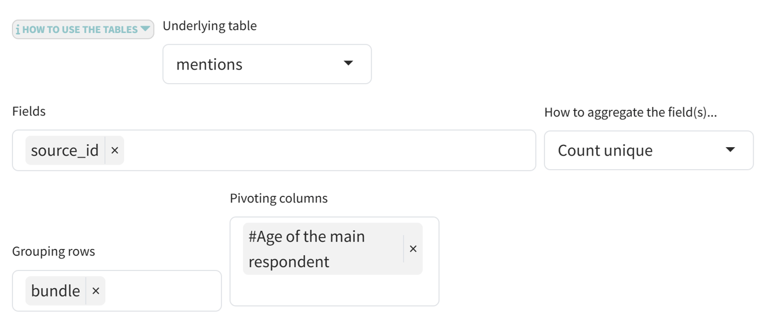Click the Grouping rows label
Image resolution: width=774 pixels, height=314 pixels.
point(53,252)
